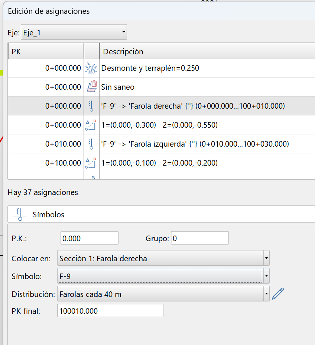Click the lamppost icon on the Farola derecha row
This screenshot has width=315, height=345.
[x=91, y=106]
